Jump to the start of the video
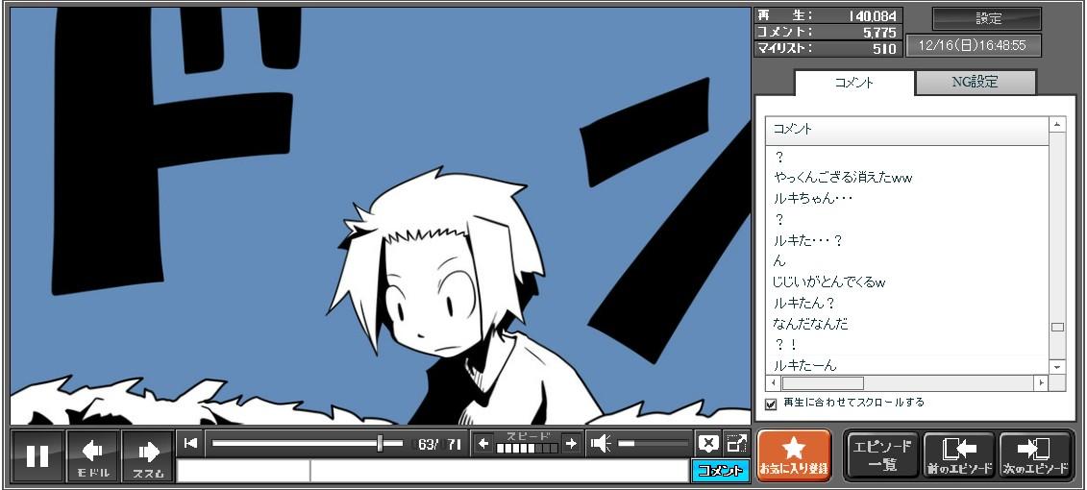 (190, 443)
